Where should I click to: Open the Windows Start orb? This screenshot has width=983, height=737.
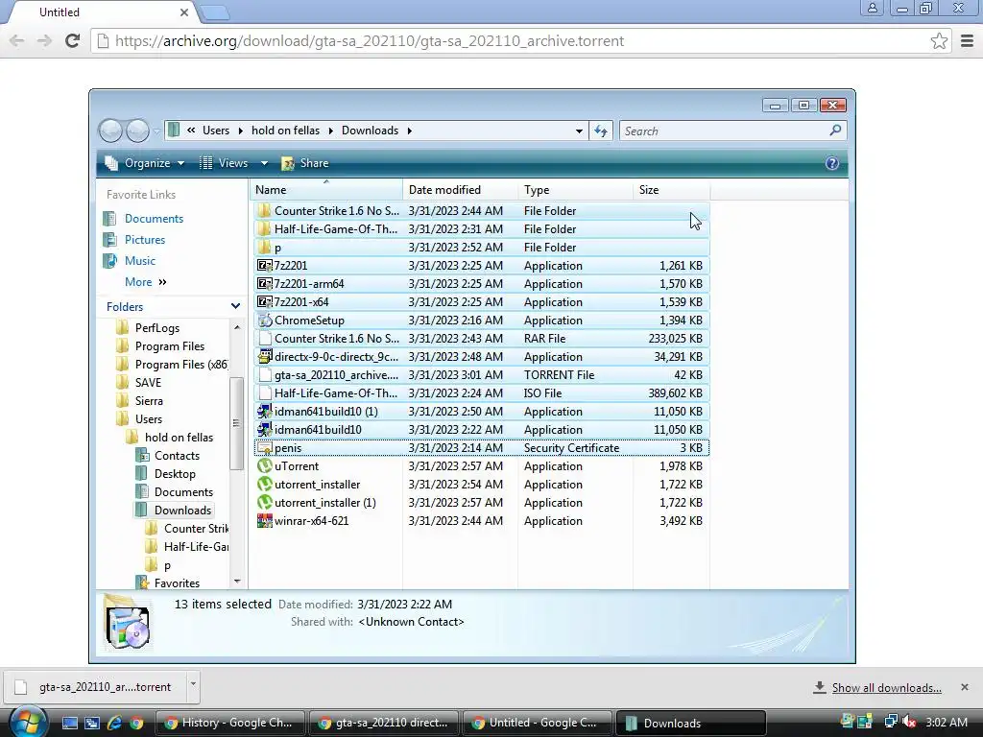coord(27,723)
